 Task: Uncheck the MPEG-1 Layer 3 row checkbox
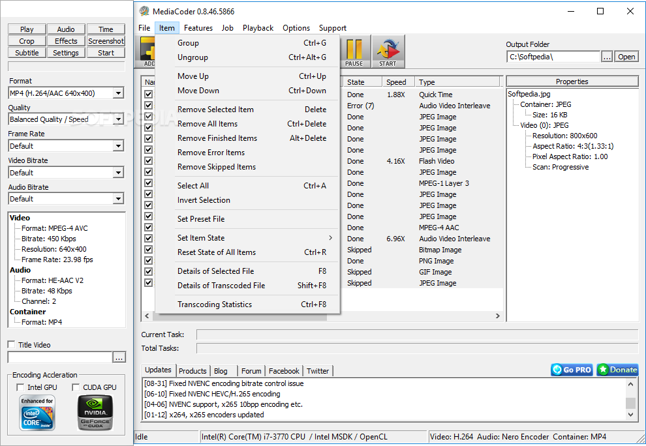click(149, 183)
